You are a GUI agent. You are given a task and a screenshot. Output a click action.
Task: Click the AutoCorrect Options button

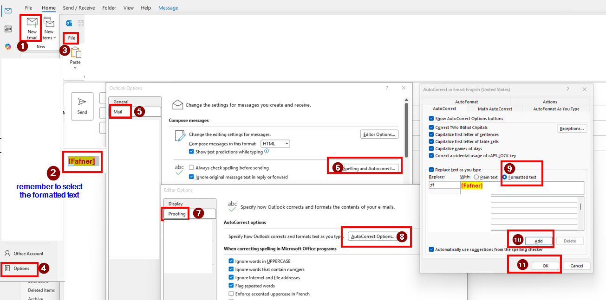click(x=373, y=236)
